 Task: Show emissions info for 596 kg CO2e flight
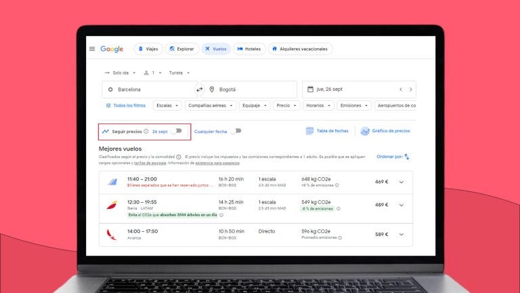340,237
